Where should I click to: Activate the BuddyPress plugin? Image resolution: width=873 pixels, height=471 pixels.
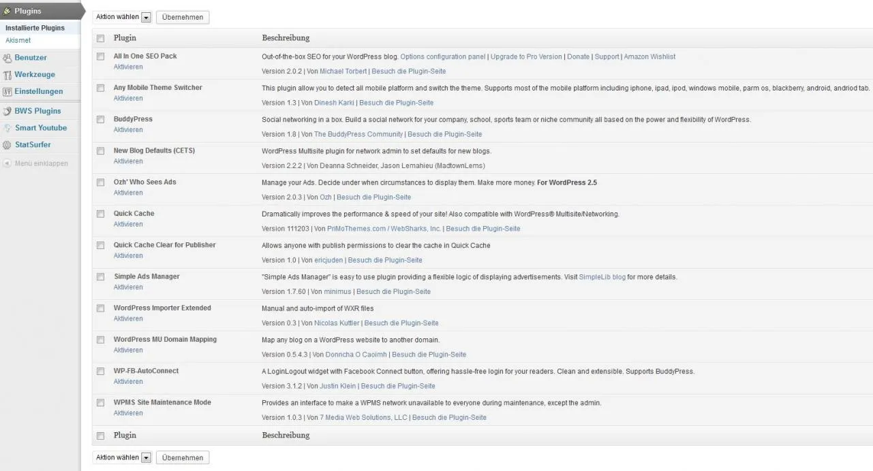coord(128,129)
